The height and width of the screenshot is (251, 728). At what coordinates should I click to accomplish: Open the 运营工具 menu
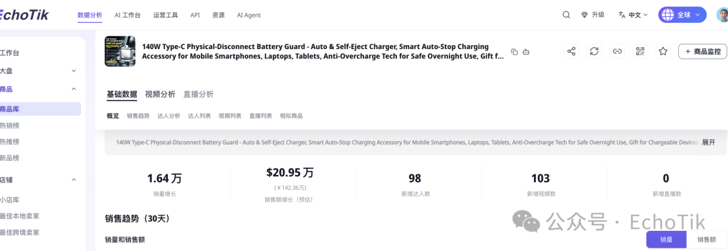pos(166,15)
